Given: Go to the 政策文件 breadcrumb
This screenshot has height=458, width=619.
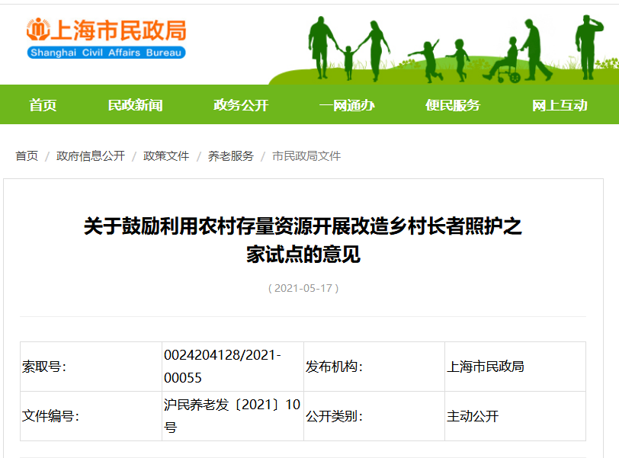Looking at the screenshot, I should [166, 155].
